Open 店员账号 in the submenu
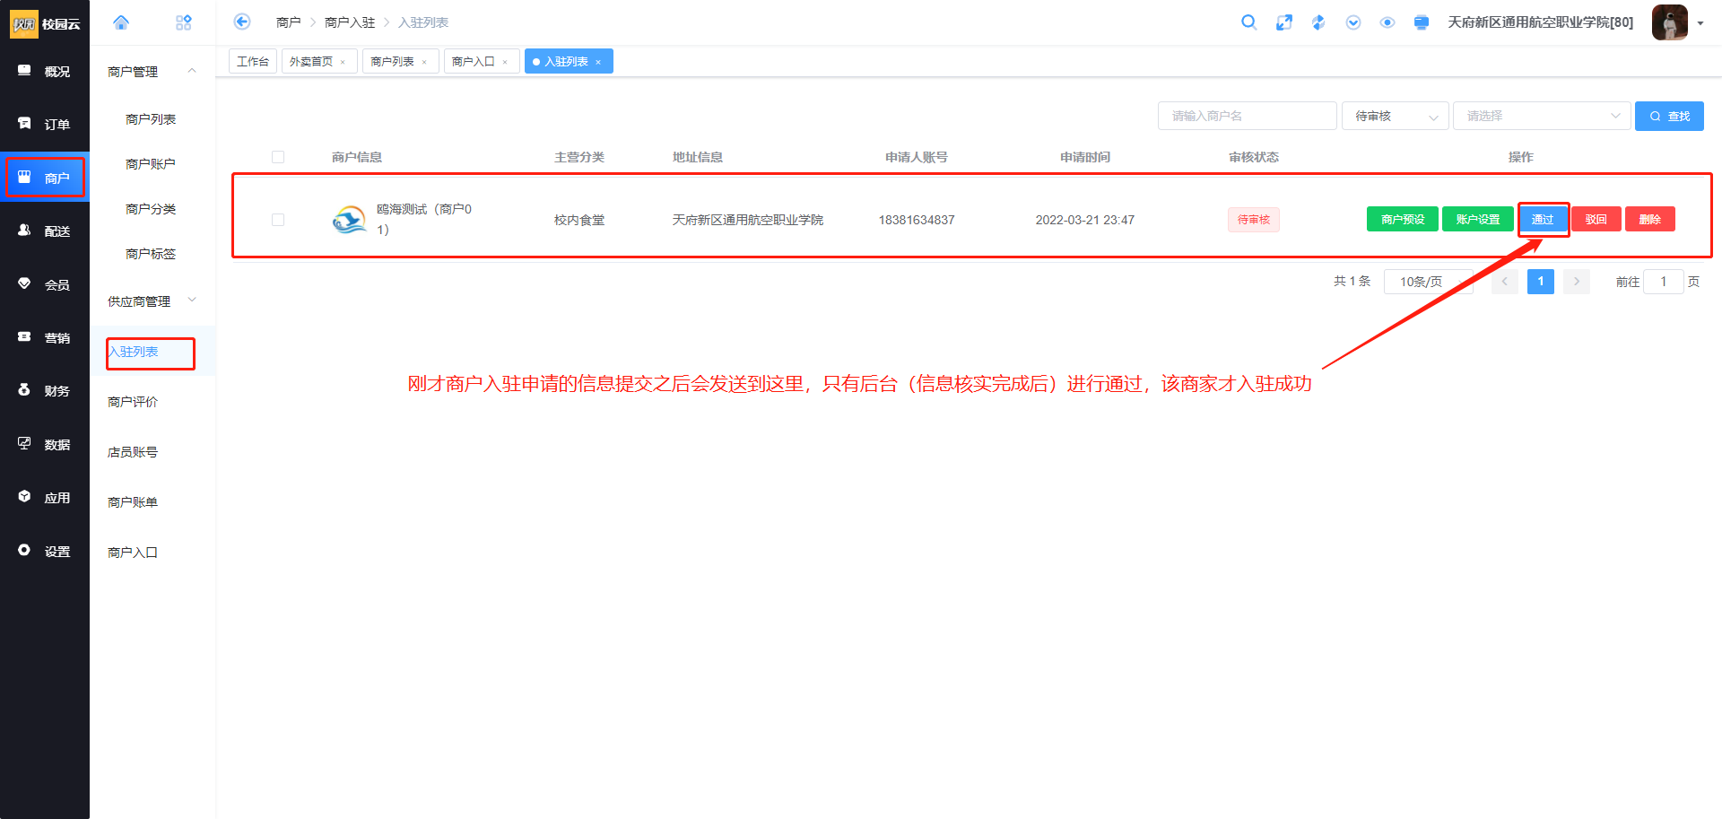 pyautogui.click(x=133, y=452)
